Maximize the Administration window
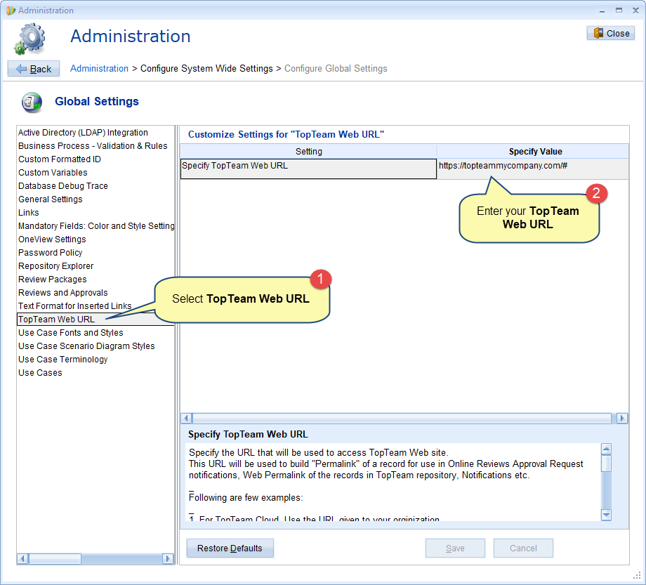Image resolution: width=646 pixels, height=585 pixels. pyautogui.click(x=619, y=11)
